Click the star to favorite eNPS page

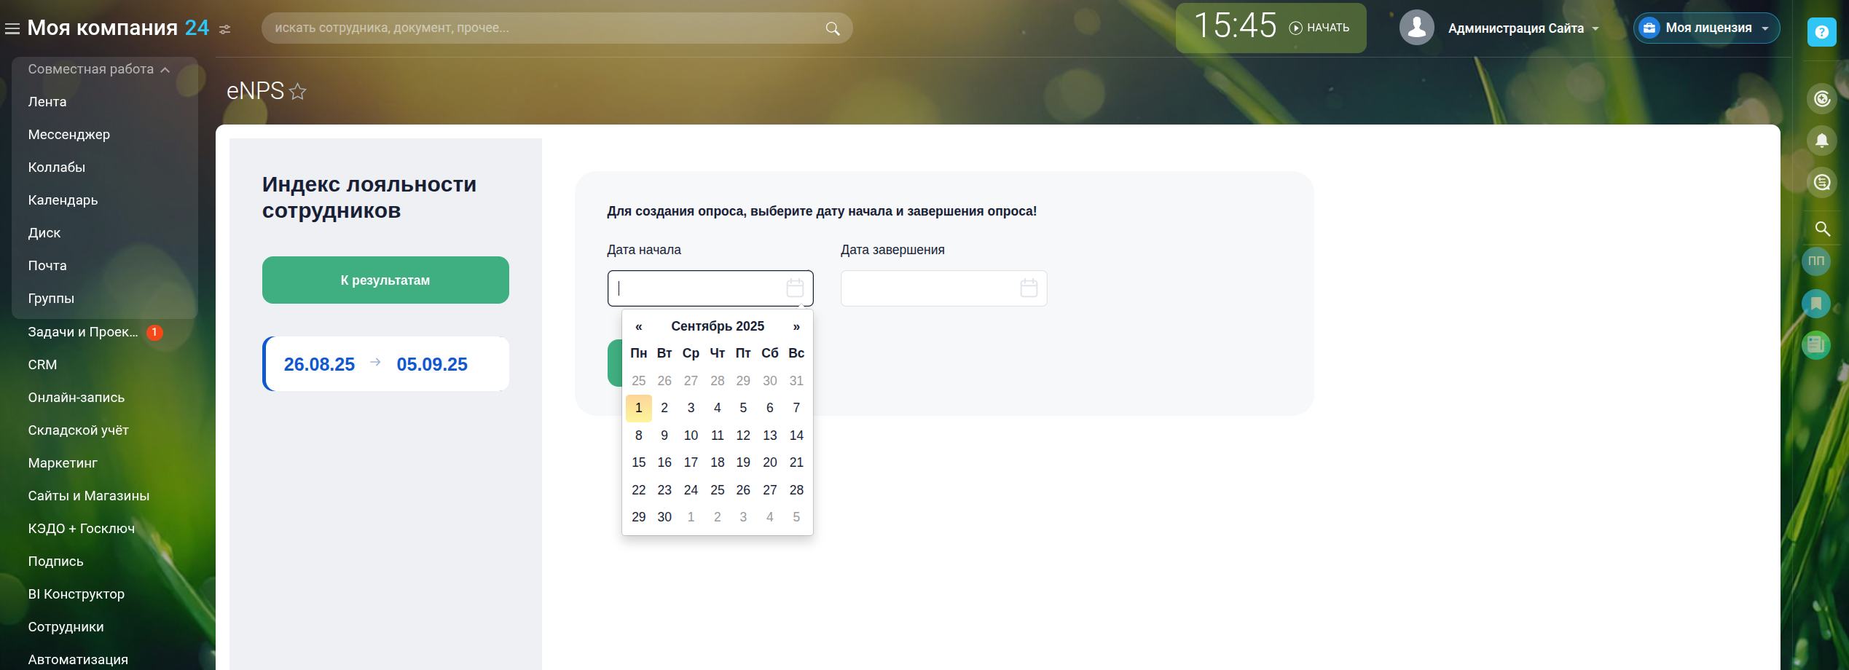click(297, 92)
